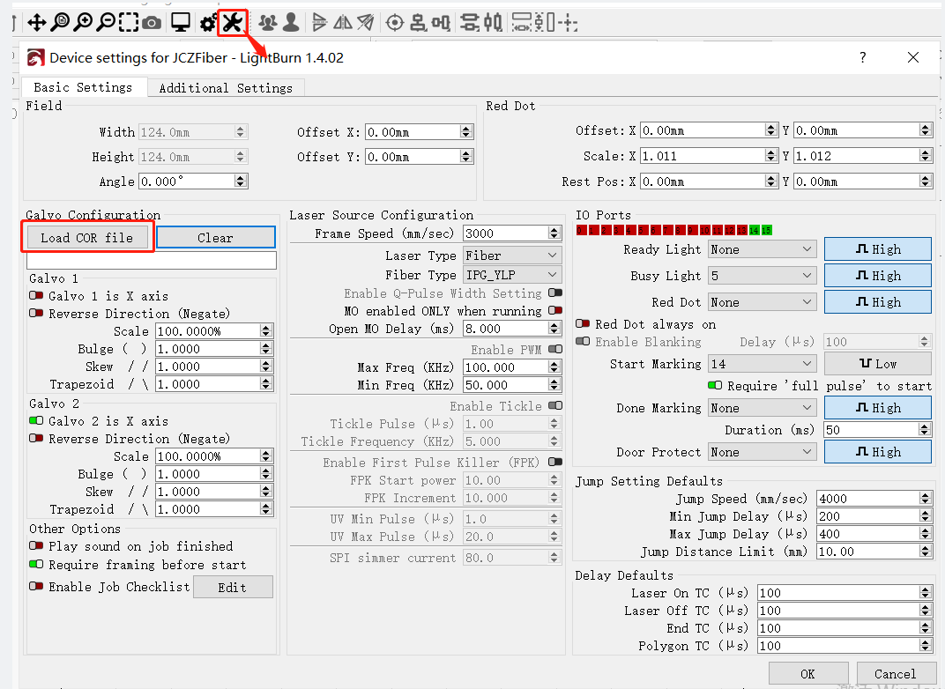Open the Ready Light port dropdown
The height and width of the screenshot is (689, 945).
click(x=763, y=249)
